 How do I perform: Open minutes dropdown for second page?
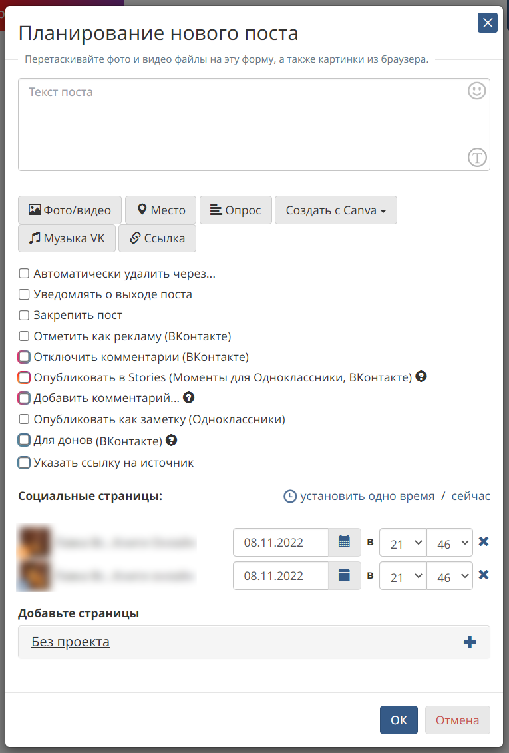coord(449,576)
